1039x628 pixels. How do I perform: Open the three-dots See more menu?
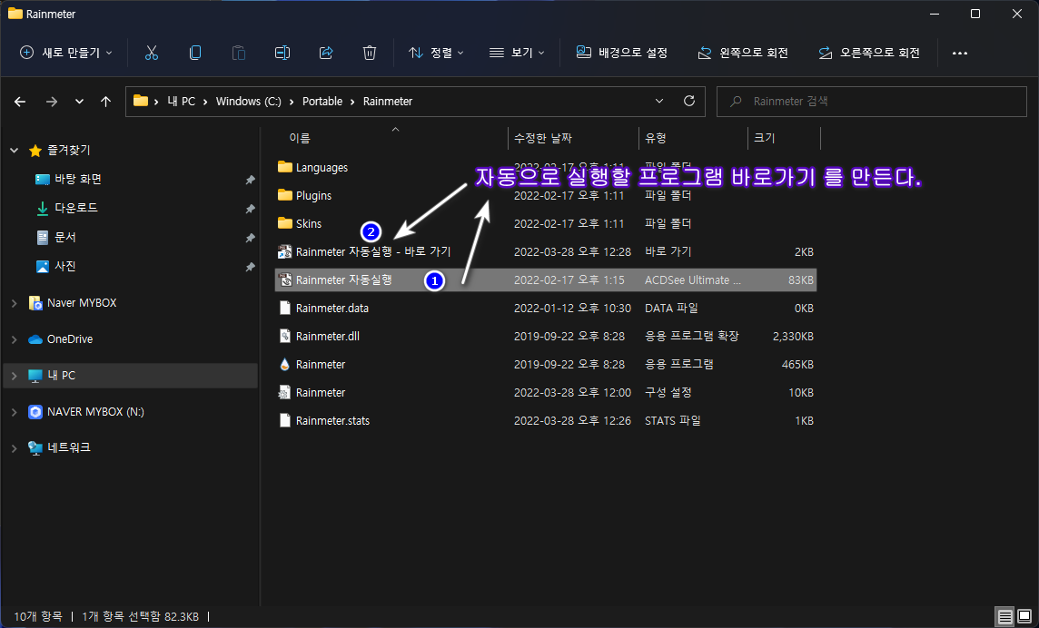pyautogui.click(x=959, y=53)
